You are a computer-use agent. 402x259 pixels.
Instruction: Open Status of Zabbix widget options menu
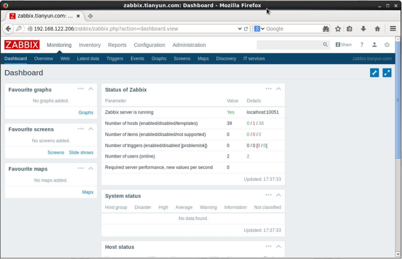(268, 89)
